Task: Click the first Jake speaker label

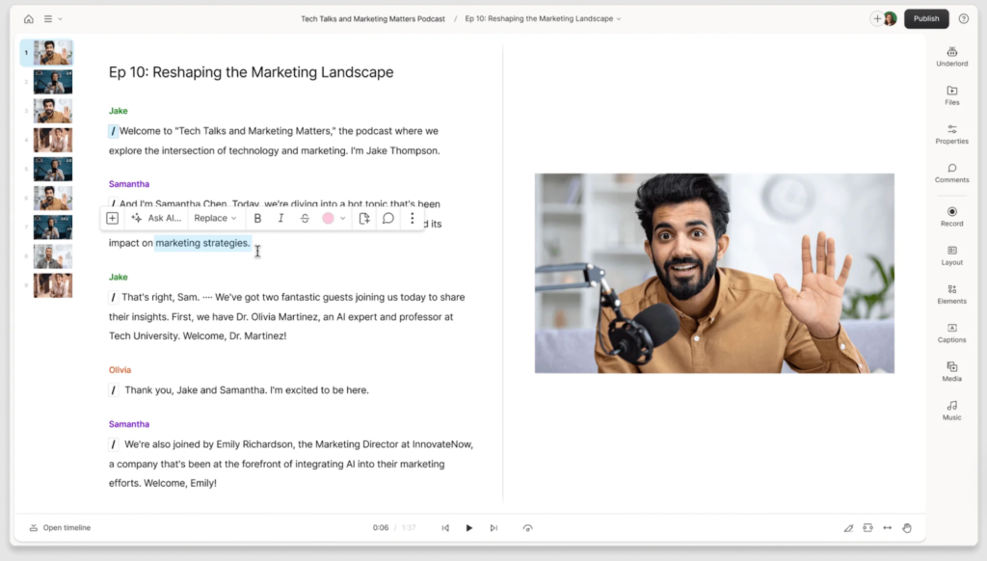Action: [118, 111]
